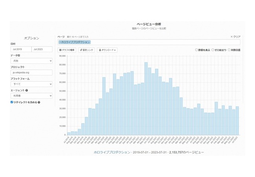
Task: Click the ja.wikipedia.org project field
Action: [31, 72]
